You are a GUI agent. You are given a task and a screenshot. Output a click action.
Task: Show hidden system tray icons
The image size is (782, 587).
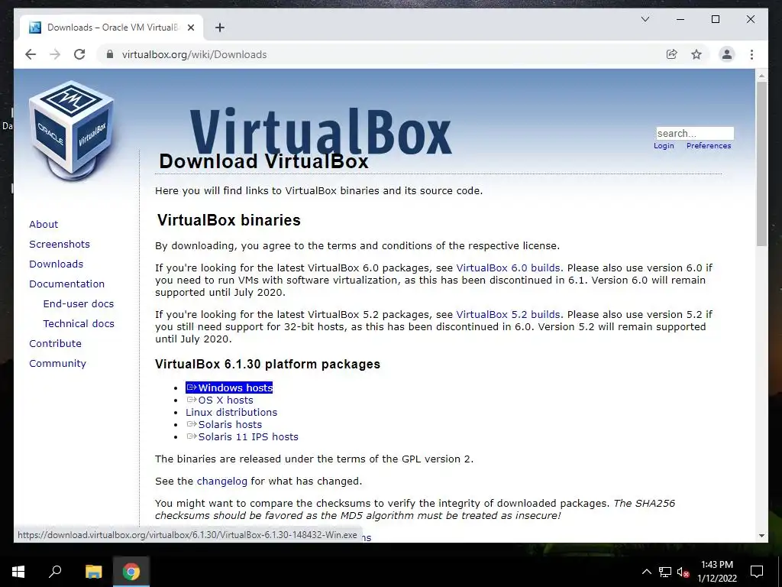[x=646, y=572]
